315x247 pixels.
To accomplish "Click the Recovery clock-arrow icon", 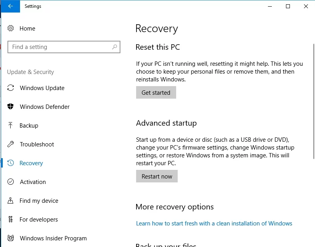I will (11, 163).
